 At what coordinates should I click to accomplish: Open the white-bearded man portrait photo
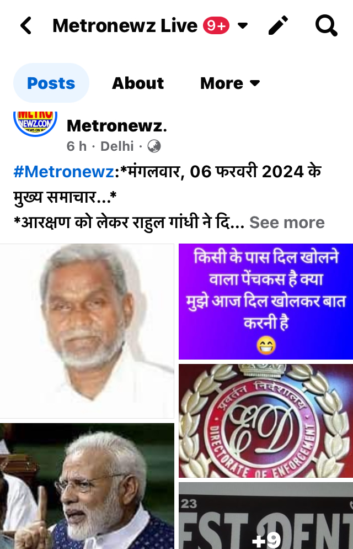point(87,331)
